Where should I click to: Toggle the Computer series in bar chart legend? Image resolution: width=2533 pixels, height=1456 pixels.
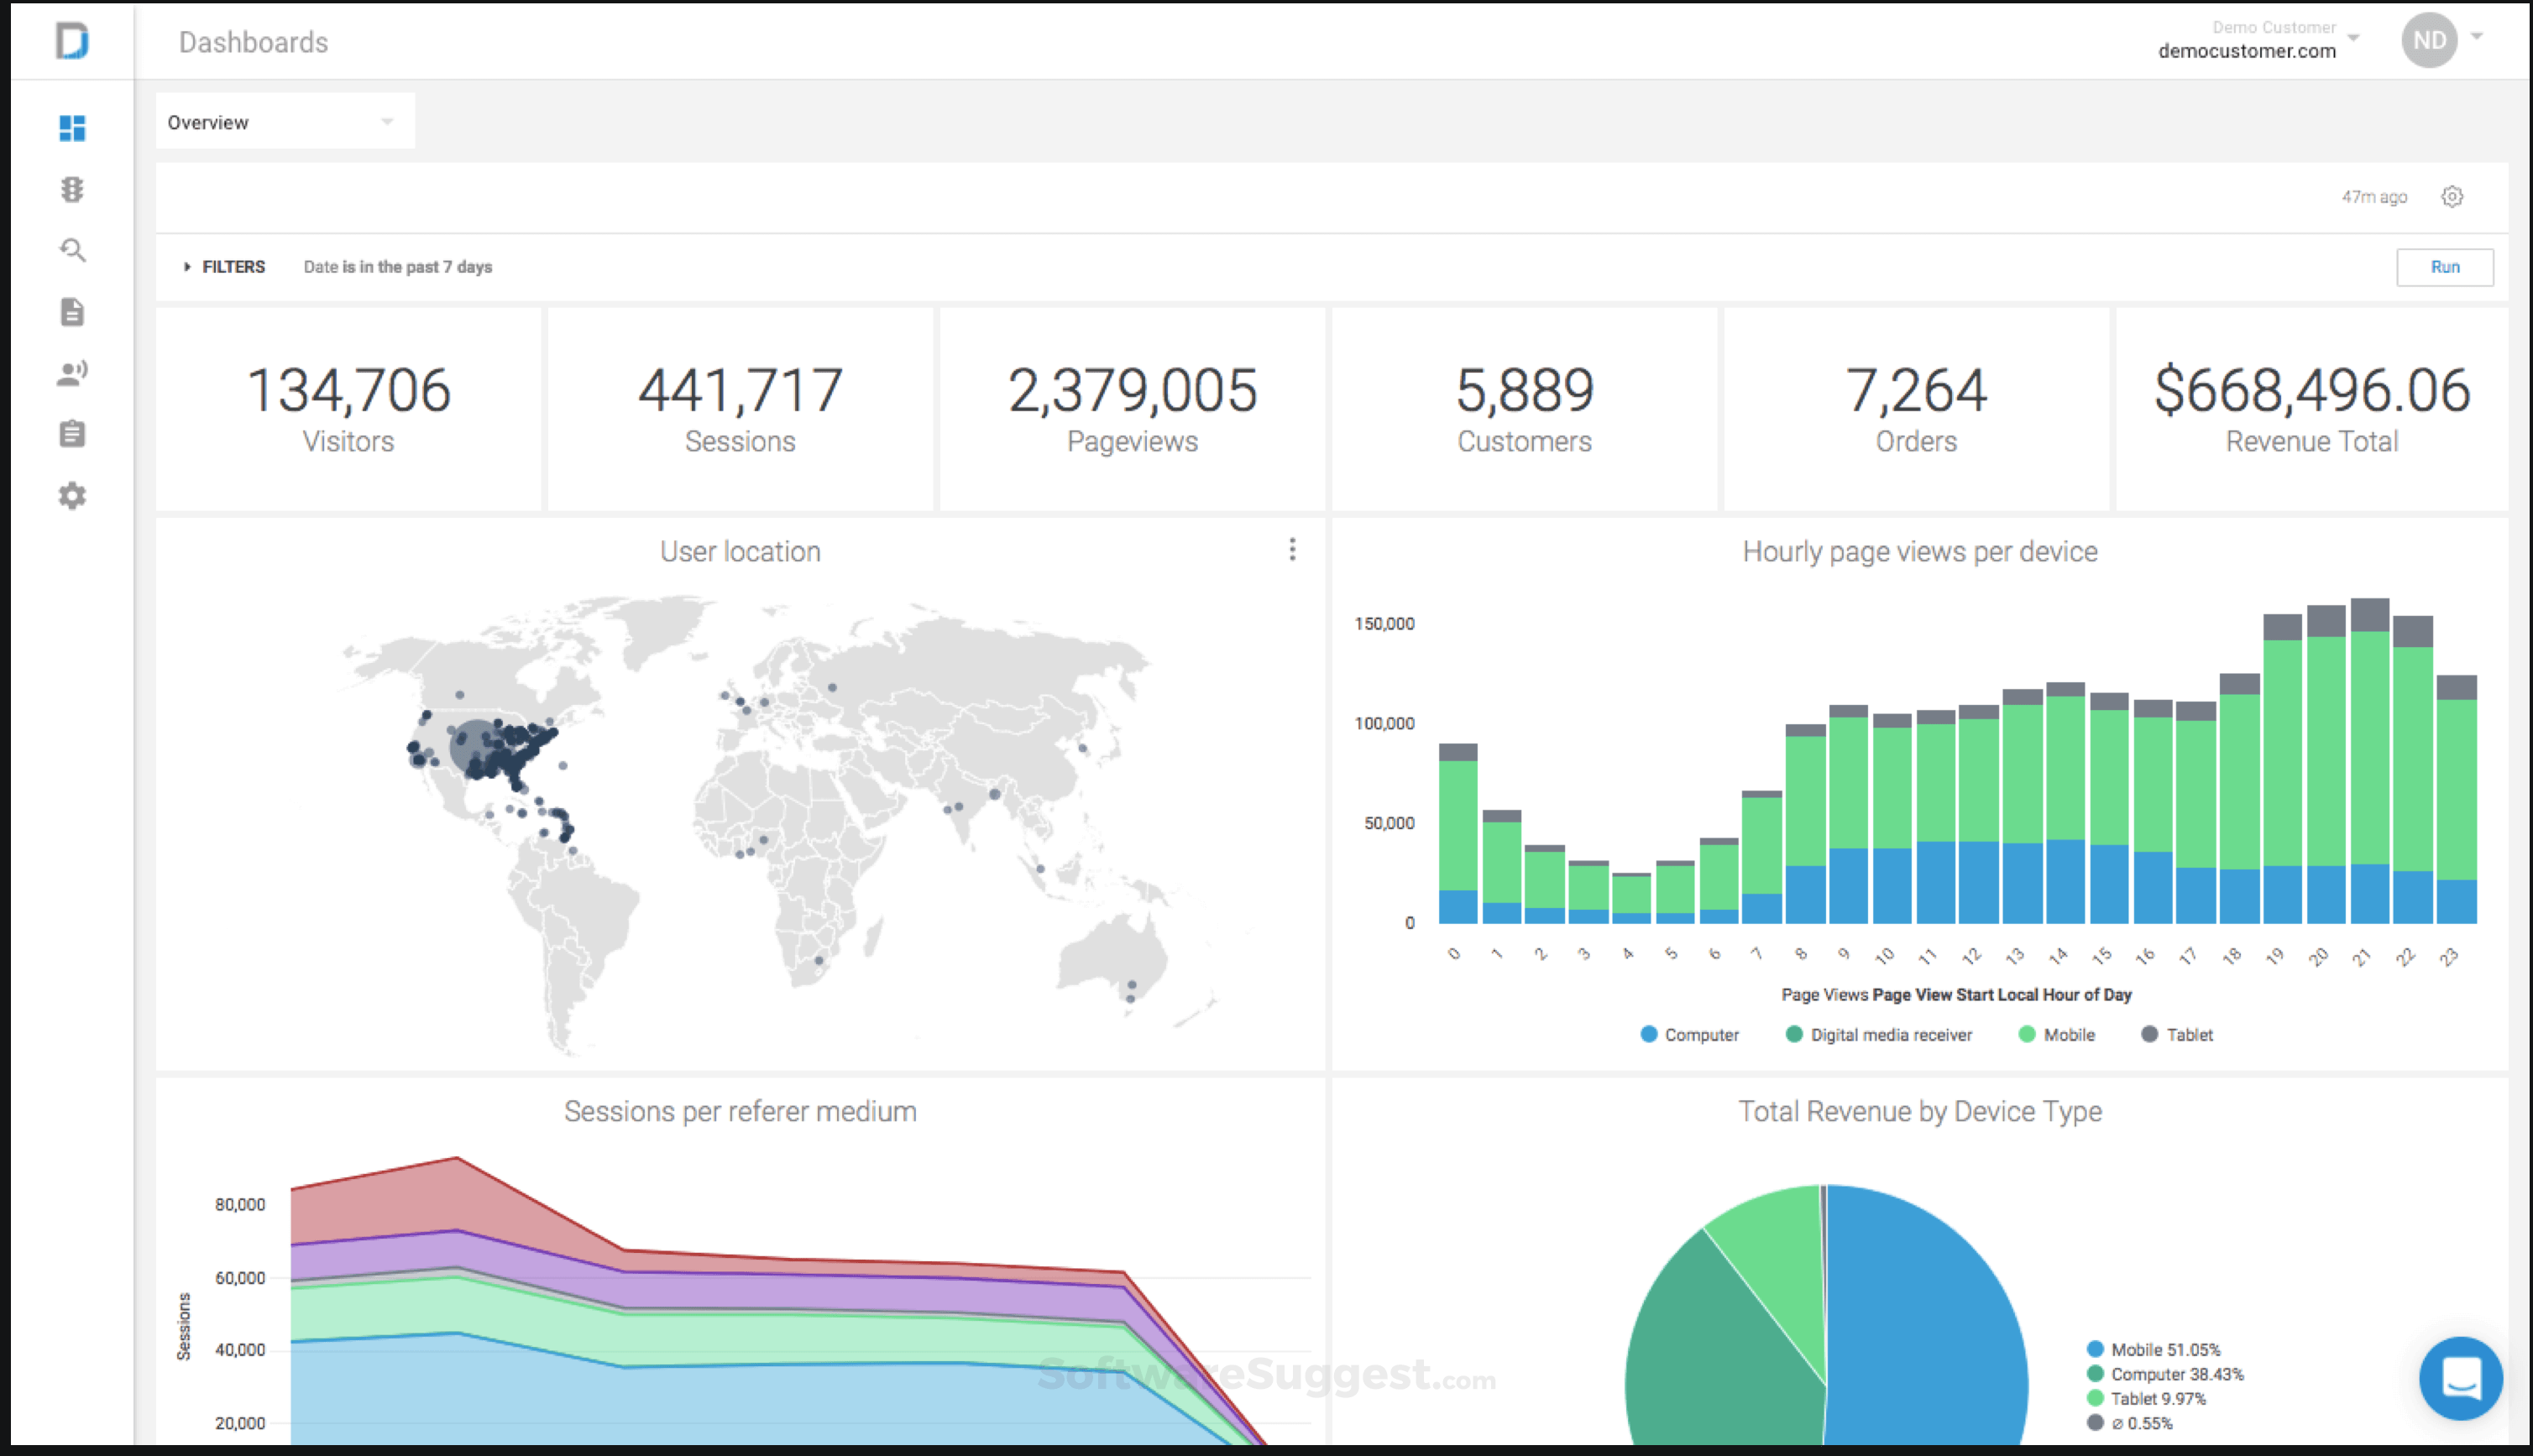1690,1034
